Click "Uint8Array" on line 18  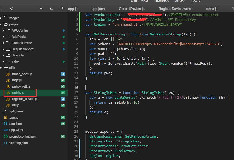coord(125,97)
